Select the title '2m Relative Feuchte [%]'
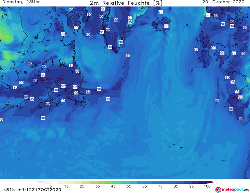Image resolution: width=250 pixels, height=193 pixels. [126, 3]
